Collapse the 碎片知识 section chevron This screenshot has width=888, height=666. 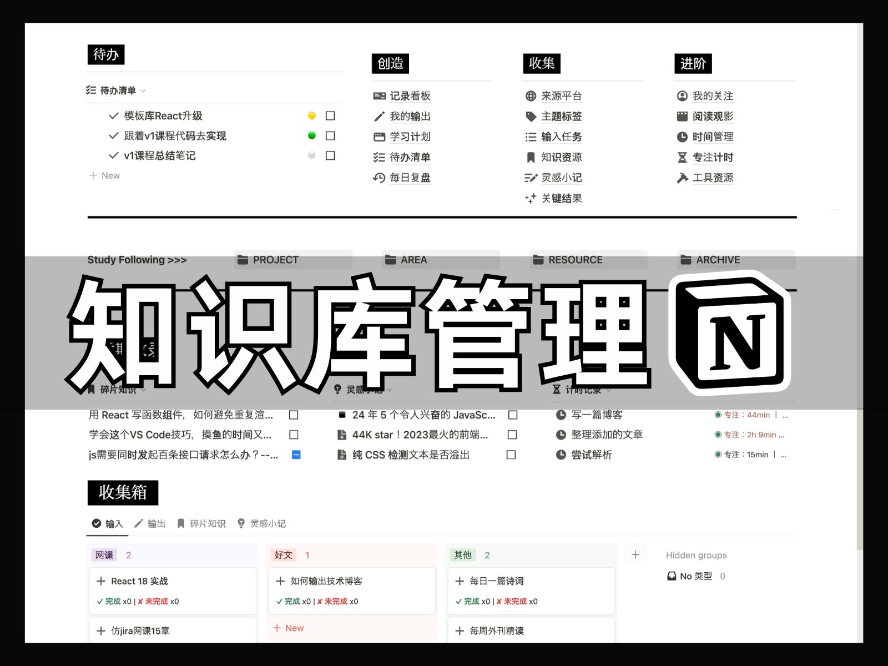pyautogui.click(x=144, y=390)
